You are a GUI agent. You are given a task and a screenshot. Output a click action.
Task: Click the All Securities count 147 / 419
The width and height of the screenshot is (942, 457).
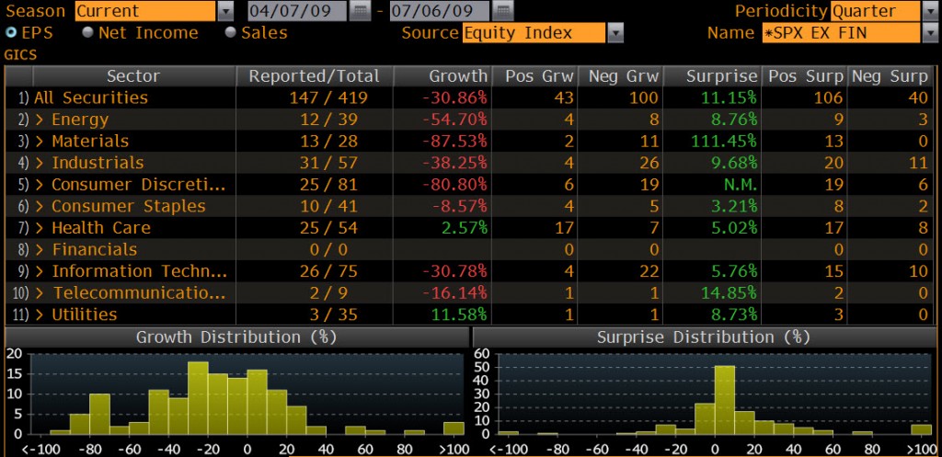[x=328, y=97]
